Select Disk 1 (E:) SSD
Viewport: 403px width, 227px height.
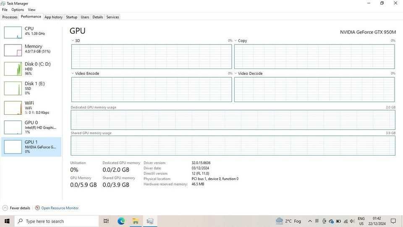pos(31,88)
